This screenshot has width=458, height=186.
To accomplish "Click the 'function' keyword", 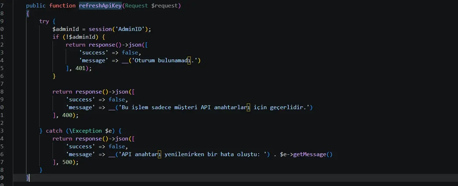I will [x=63, y=6].
